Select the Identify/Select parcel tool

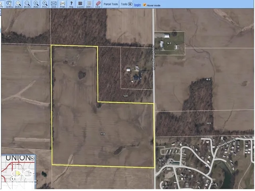point(9,4)
